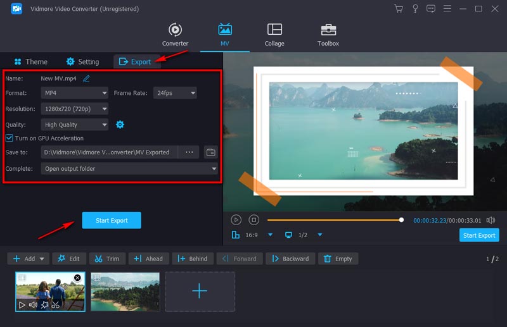The height and width of the screenshot is (327, 507).
Task: Open quality settings gear icon
Action: click(120, 125)
